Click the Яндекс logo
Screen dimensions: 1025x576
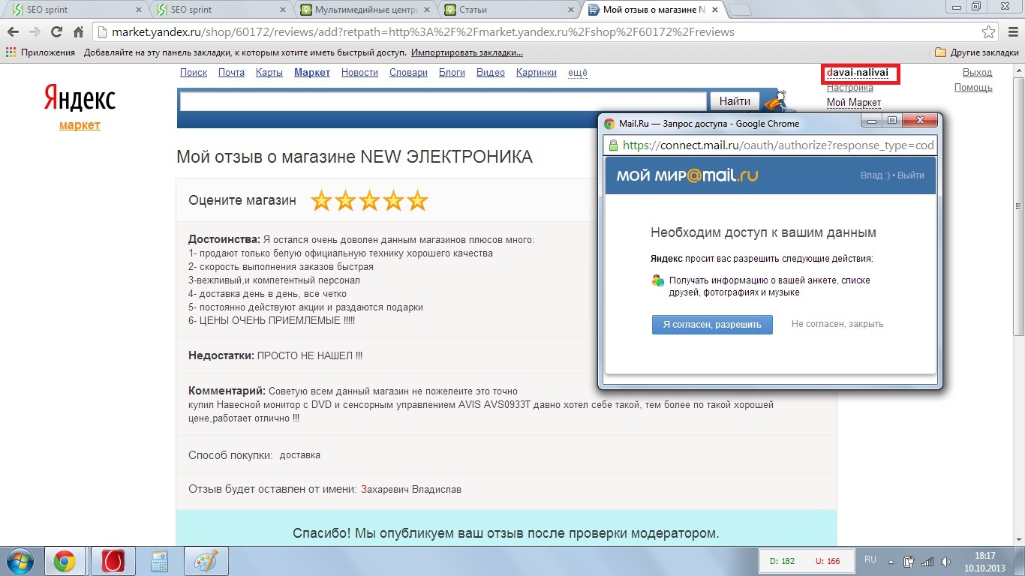80,98
